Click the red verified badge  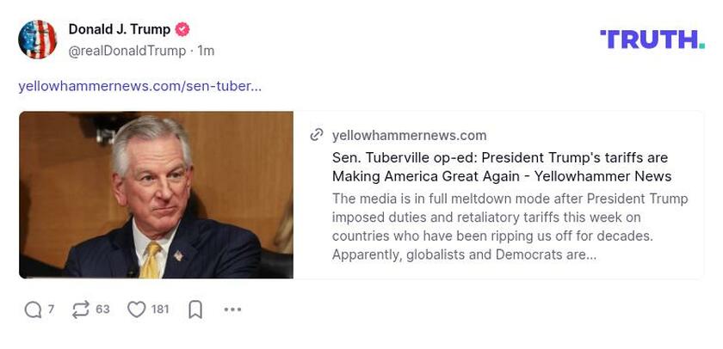(182, 29)
